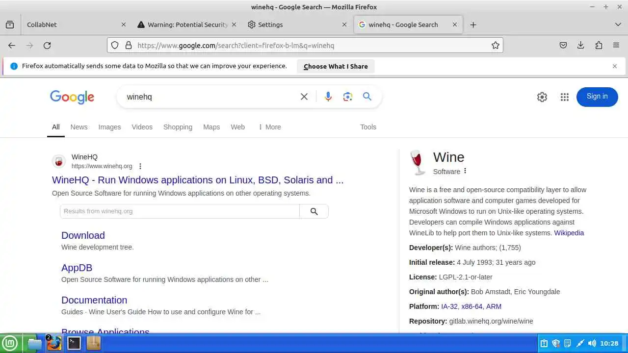Dismiss the Firefox data notification bar
This screenshot has height=353, width=628.
(x=615, y=66)
